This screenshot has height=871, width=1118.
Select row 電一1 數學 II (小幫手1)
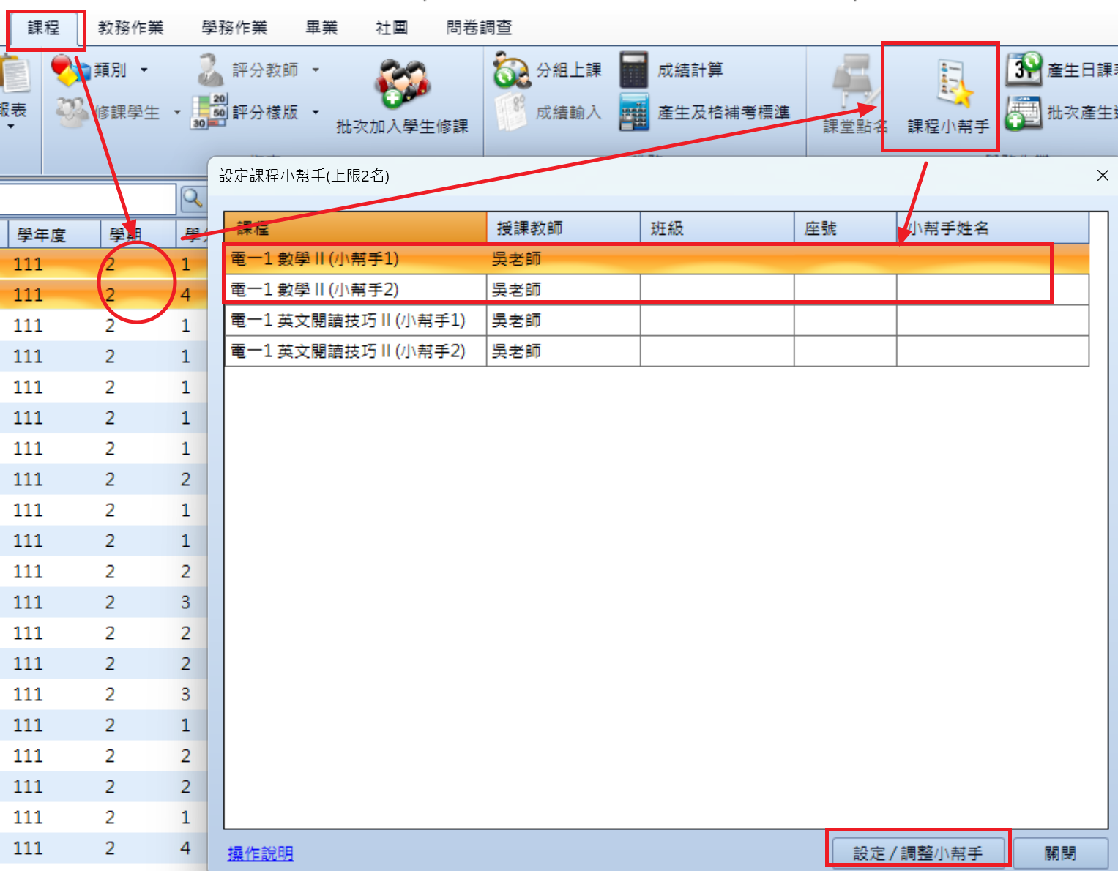[x=657, y=259]
